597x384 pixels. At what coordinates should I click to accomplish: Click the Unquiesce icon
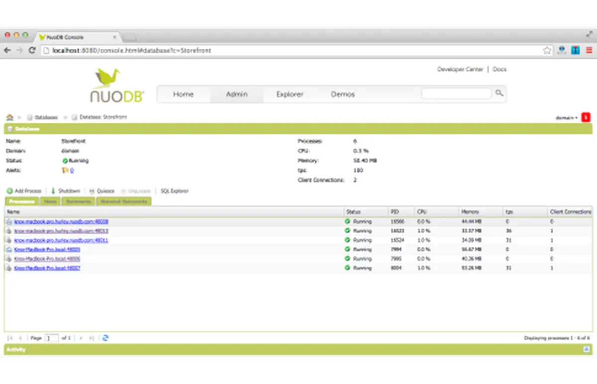123,191
